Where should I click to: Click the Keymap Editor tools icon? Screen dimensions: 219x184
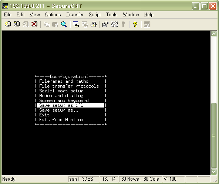114,24
